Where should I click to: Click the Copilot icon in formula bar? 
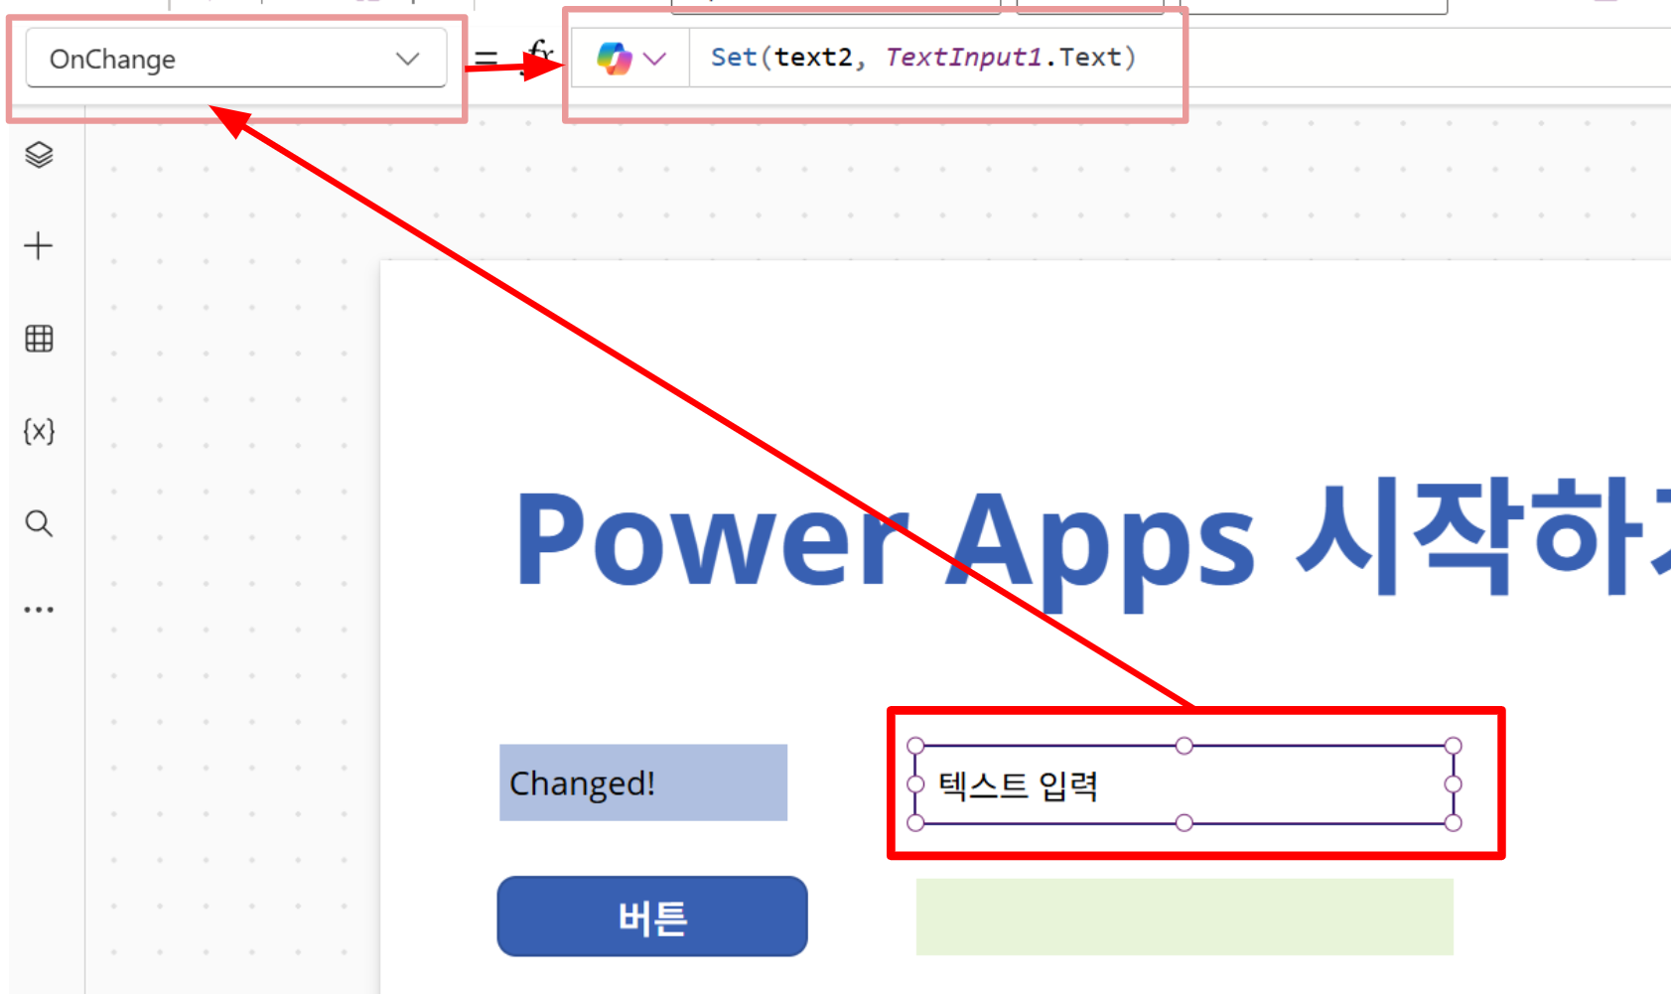(x=614, y=59)
